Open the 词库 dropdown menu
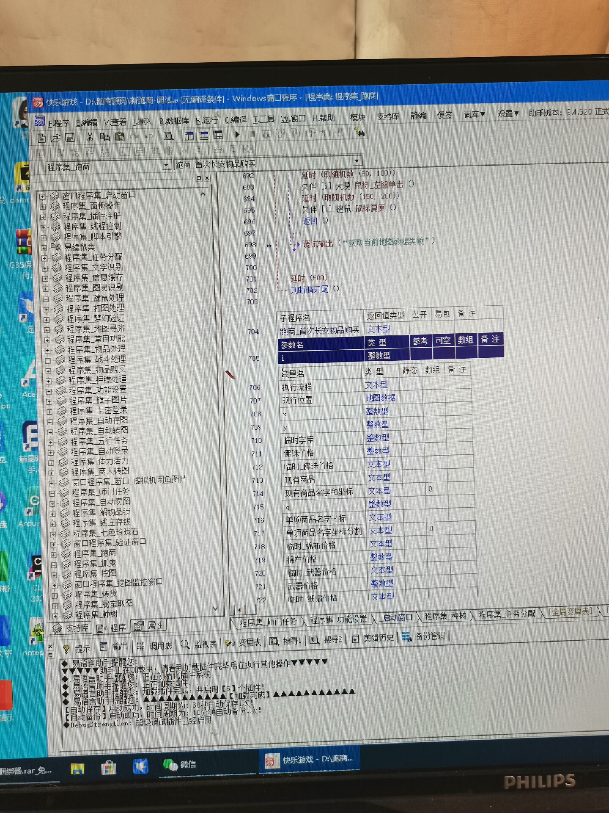609x813 pixels. 474,114
